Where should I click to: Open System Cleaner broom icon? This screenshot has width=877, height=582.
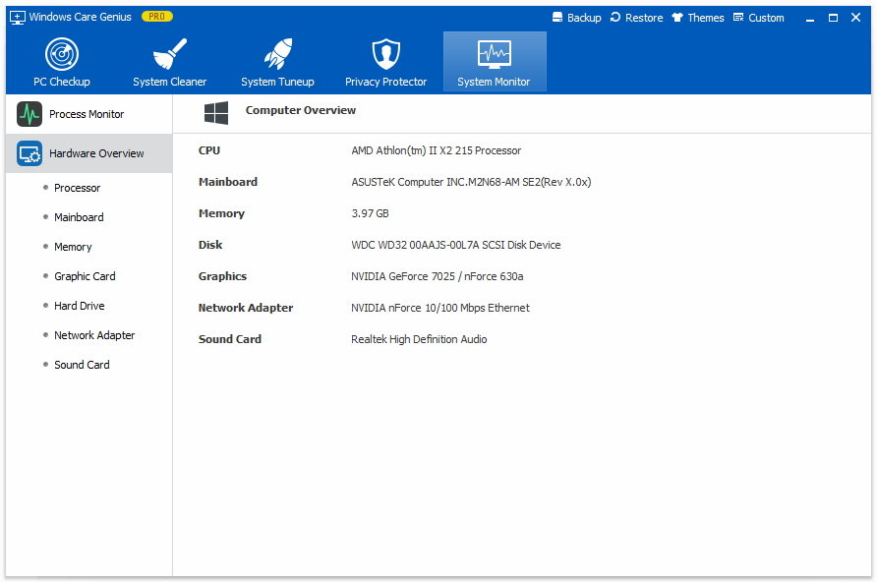[169, 54]
